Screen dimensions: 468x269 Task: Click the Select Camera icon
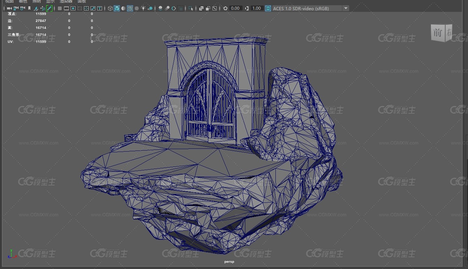tap(9, 8)
